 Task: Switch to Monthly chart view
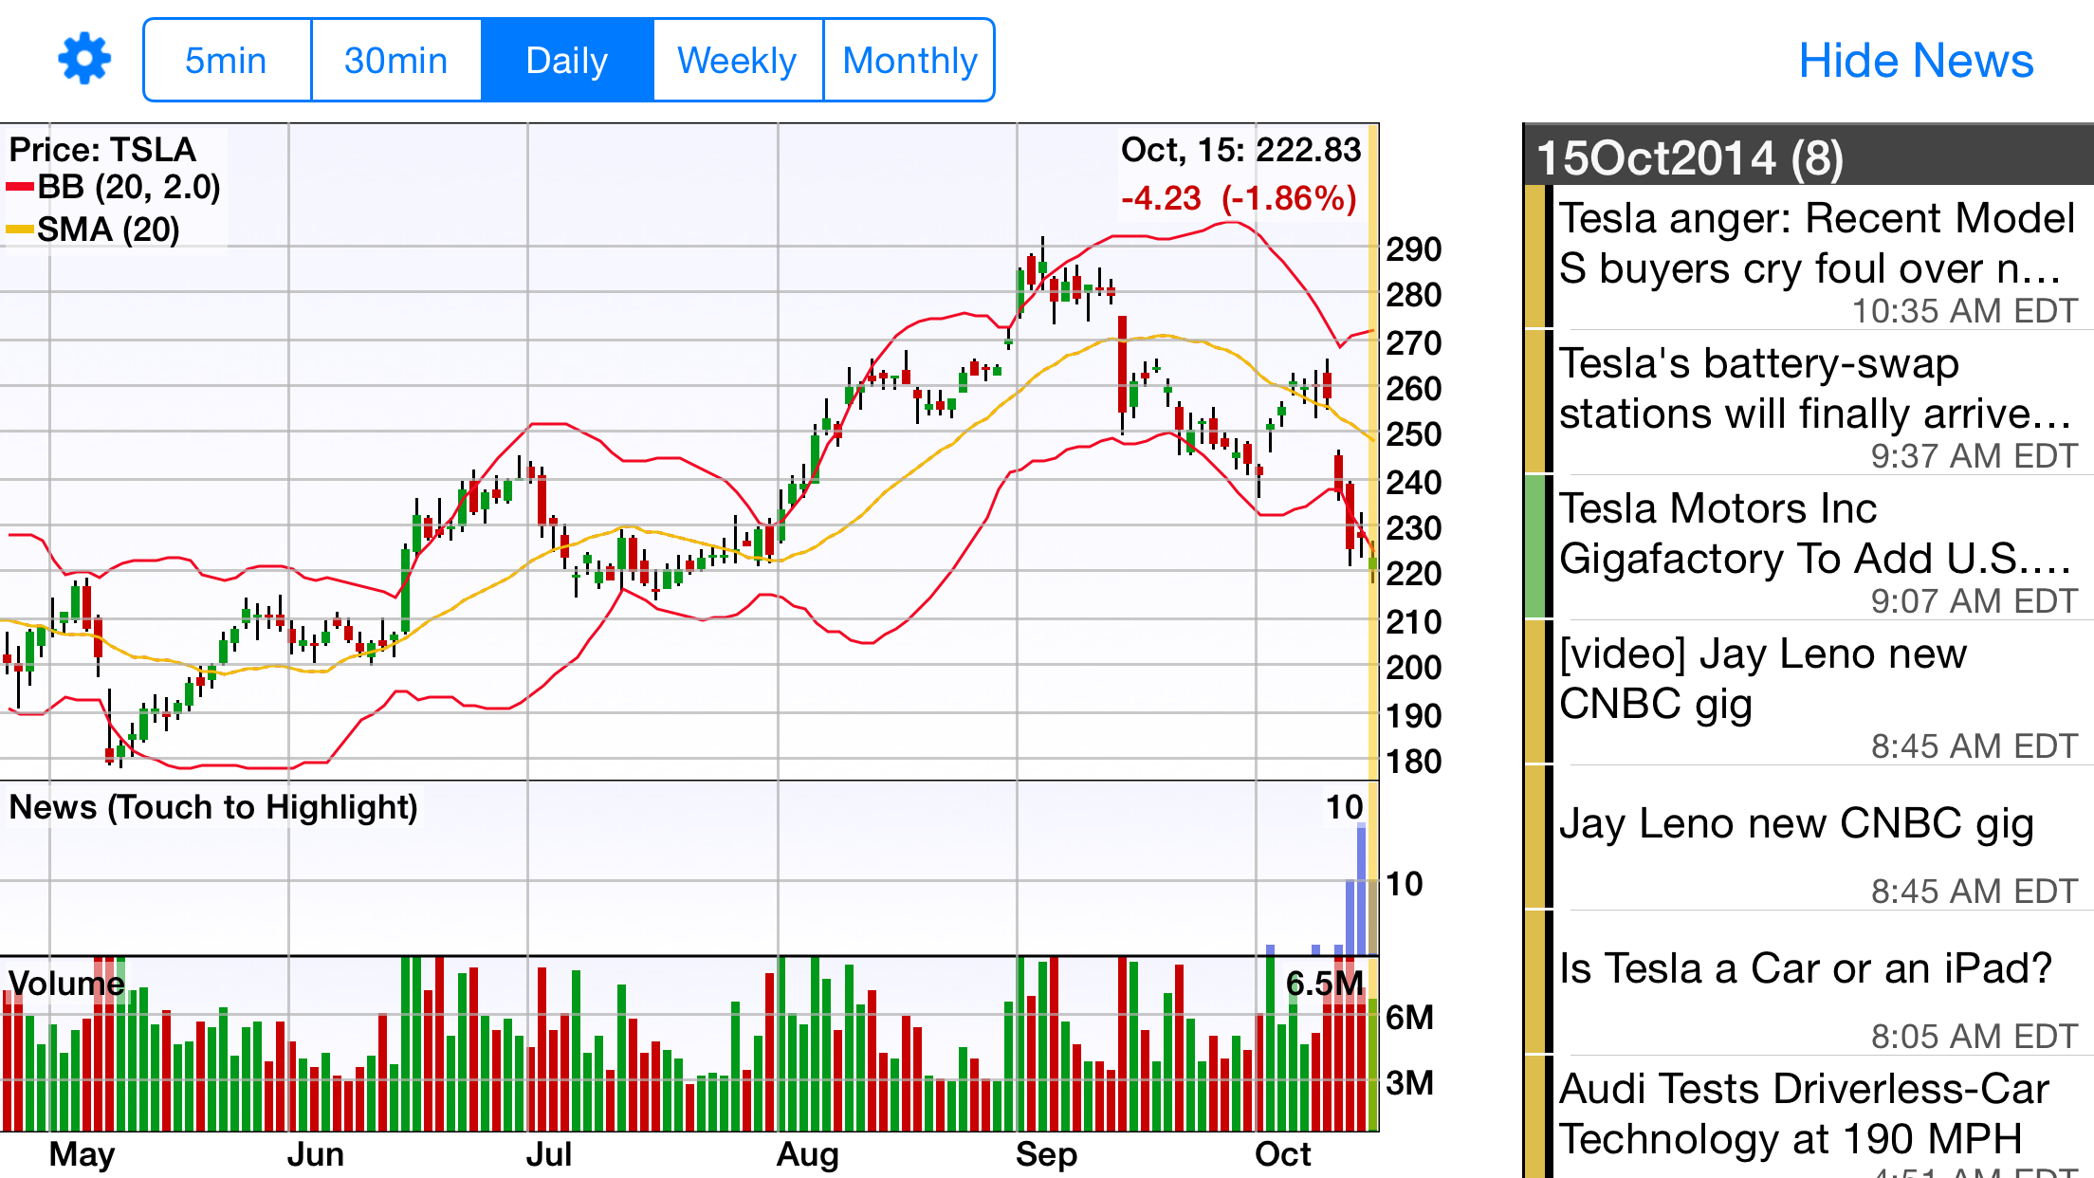click(x=909, y=61)
